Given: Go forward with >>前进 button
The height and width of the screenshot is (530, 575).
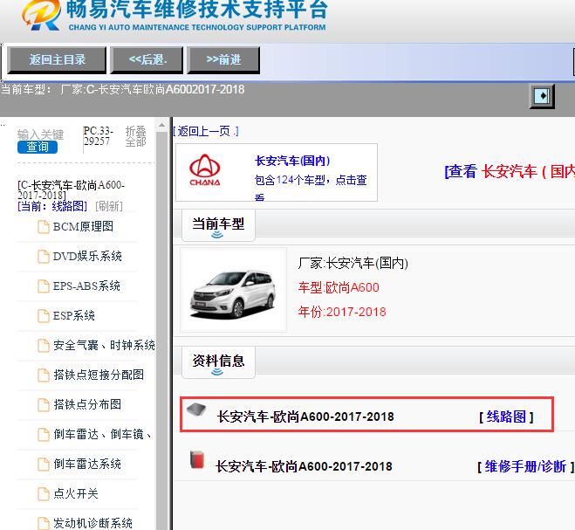Looking at the screenshot, I should click(x=223, y=60).
